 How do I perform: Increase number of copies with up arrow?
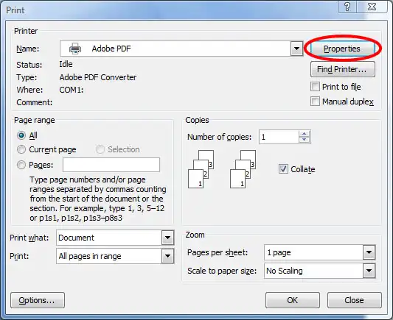305,134
